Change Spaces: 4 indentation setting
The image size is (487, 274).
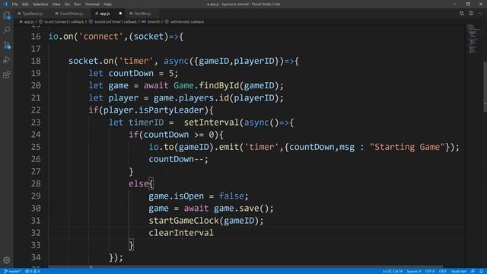click(414, 271)
